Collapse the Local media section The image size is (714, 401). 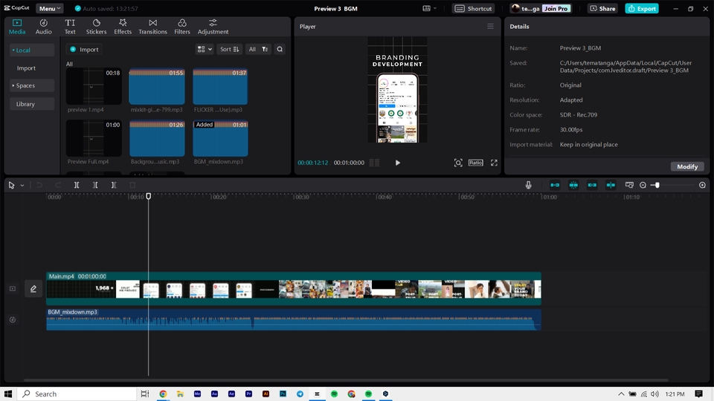(x=32, y=50)
